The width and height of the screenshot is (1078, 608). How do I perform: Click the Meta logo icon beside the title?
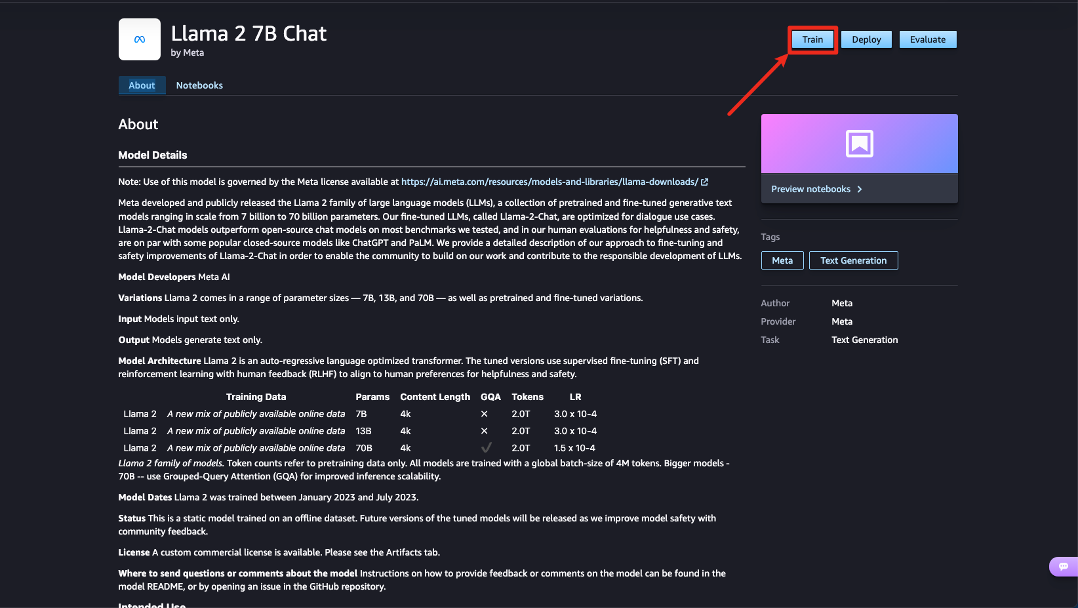point(140,39)
